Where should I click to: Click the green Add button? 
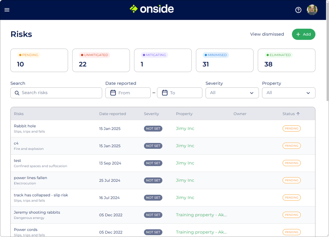303,34
